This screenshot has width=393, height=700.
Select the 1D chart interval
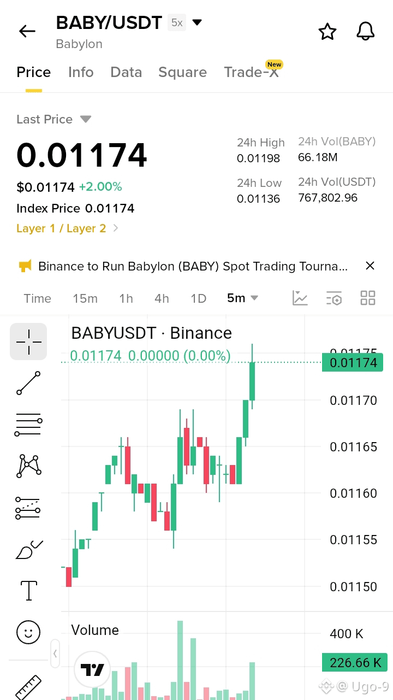tap(198, 298)
